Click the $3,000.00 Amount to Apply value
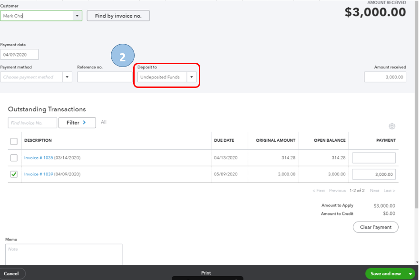The width and height of the screenshot is (420, 280). click(x=384, y=206)
